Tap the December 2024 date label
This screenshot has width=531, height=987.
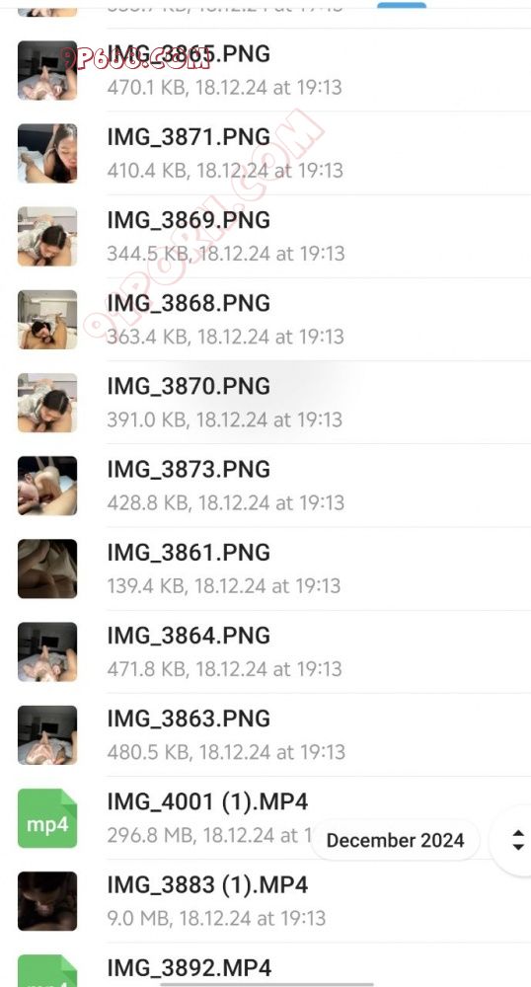[x=395, y=840]
